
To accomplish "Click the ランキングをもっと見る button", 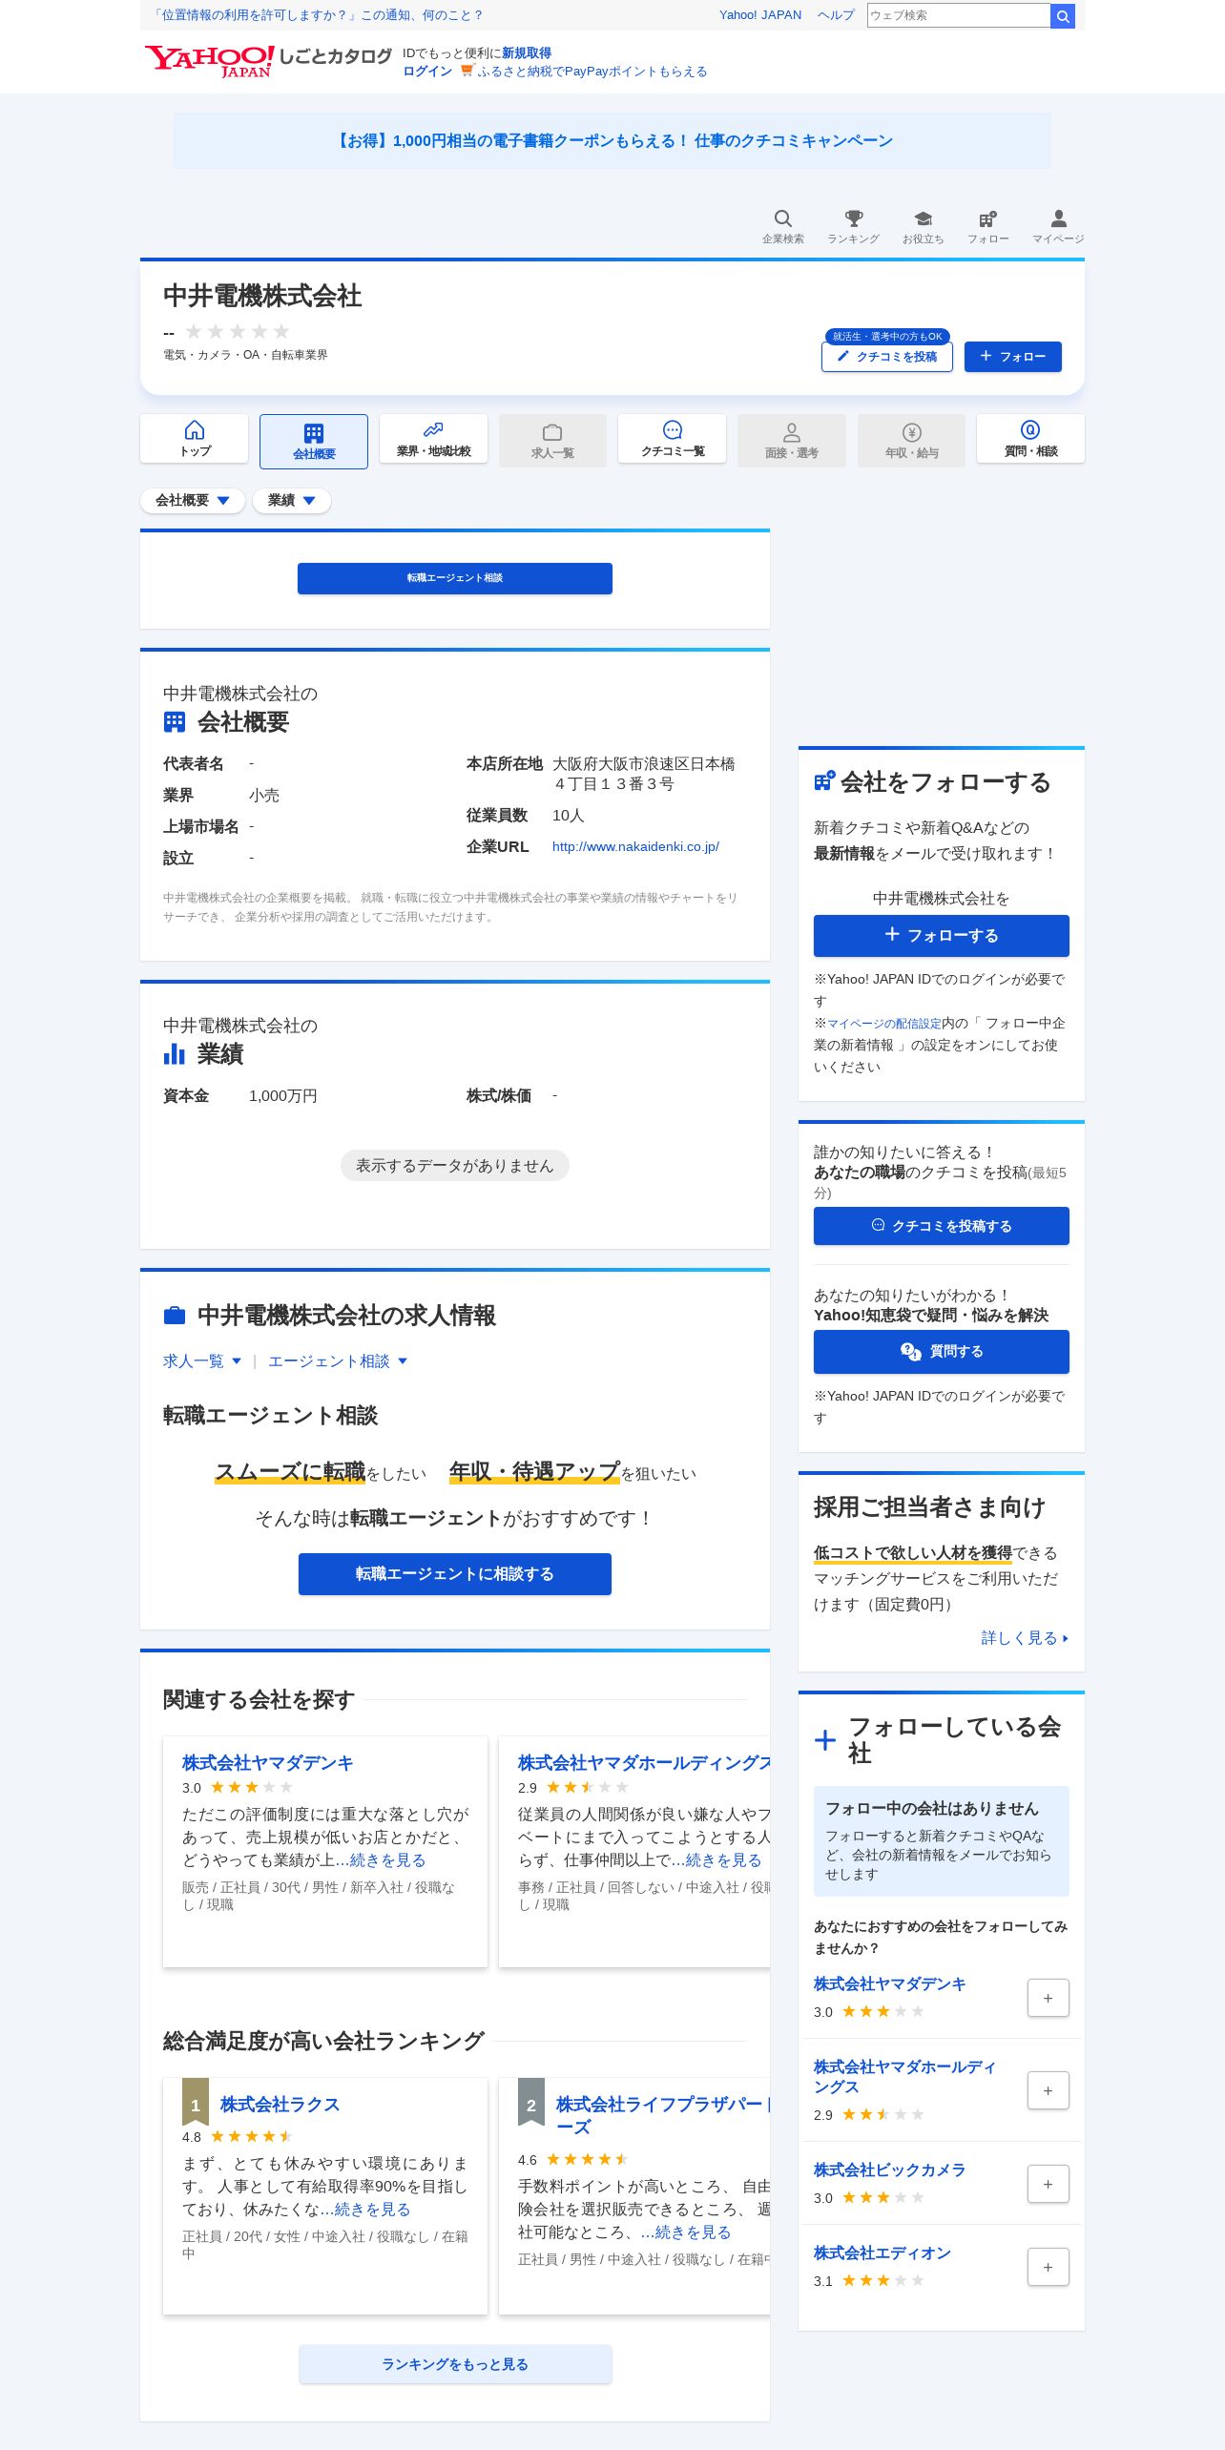I will click(455, 2364).
